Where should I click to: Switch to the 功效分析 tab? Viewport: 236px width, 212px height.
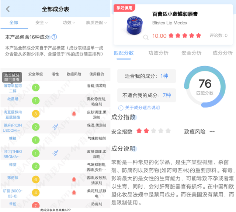pyautogui.click(x=158, y=53)
